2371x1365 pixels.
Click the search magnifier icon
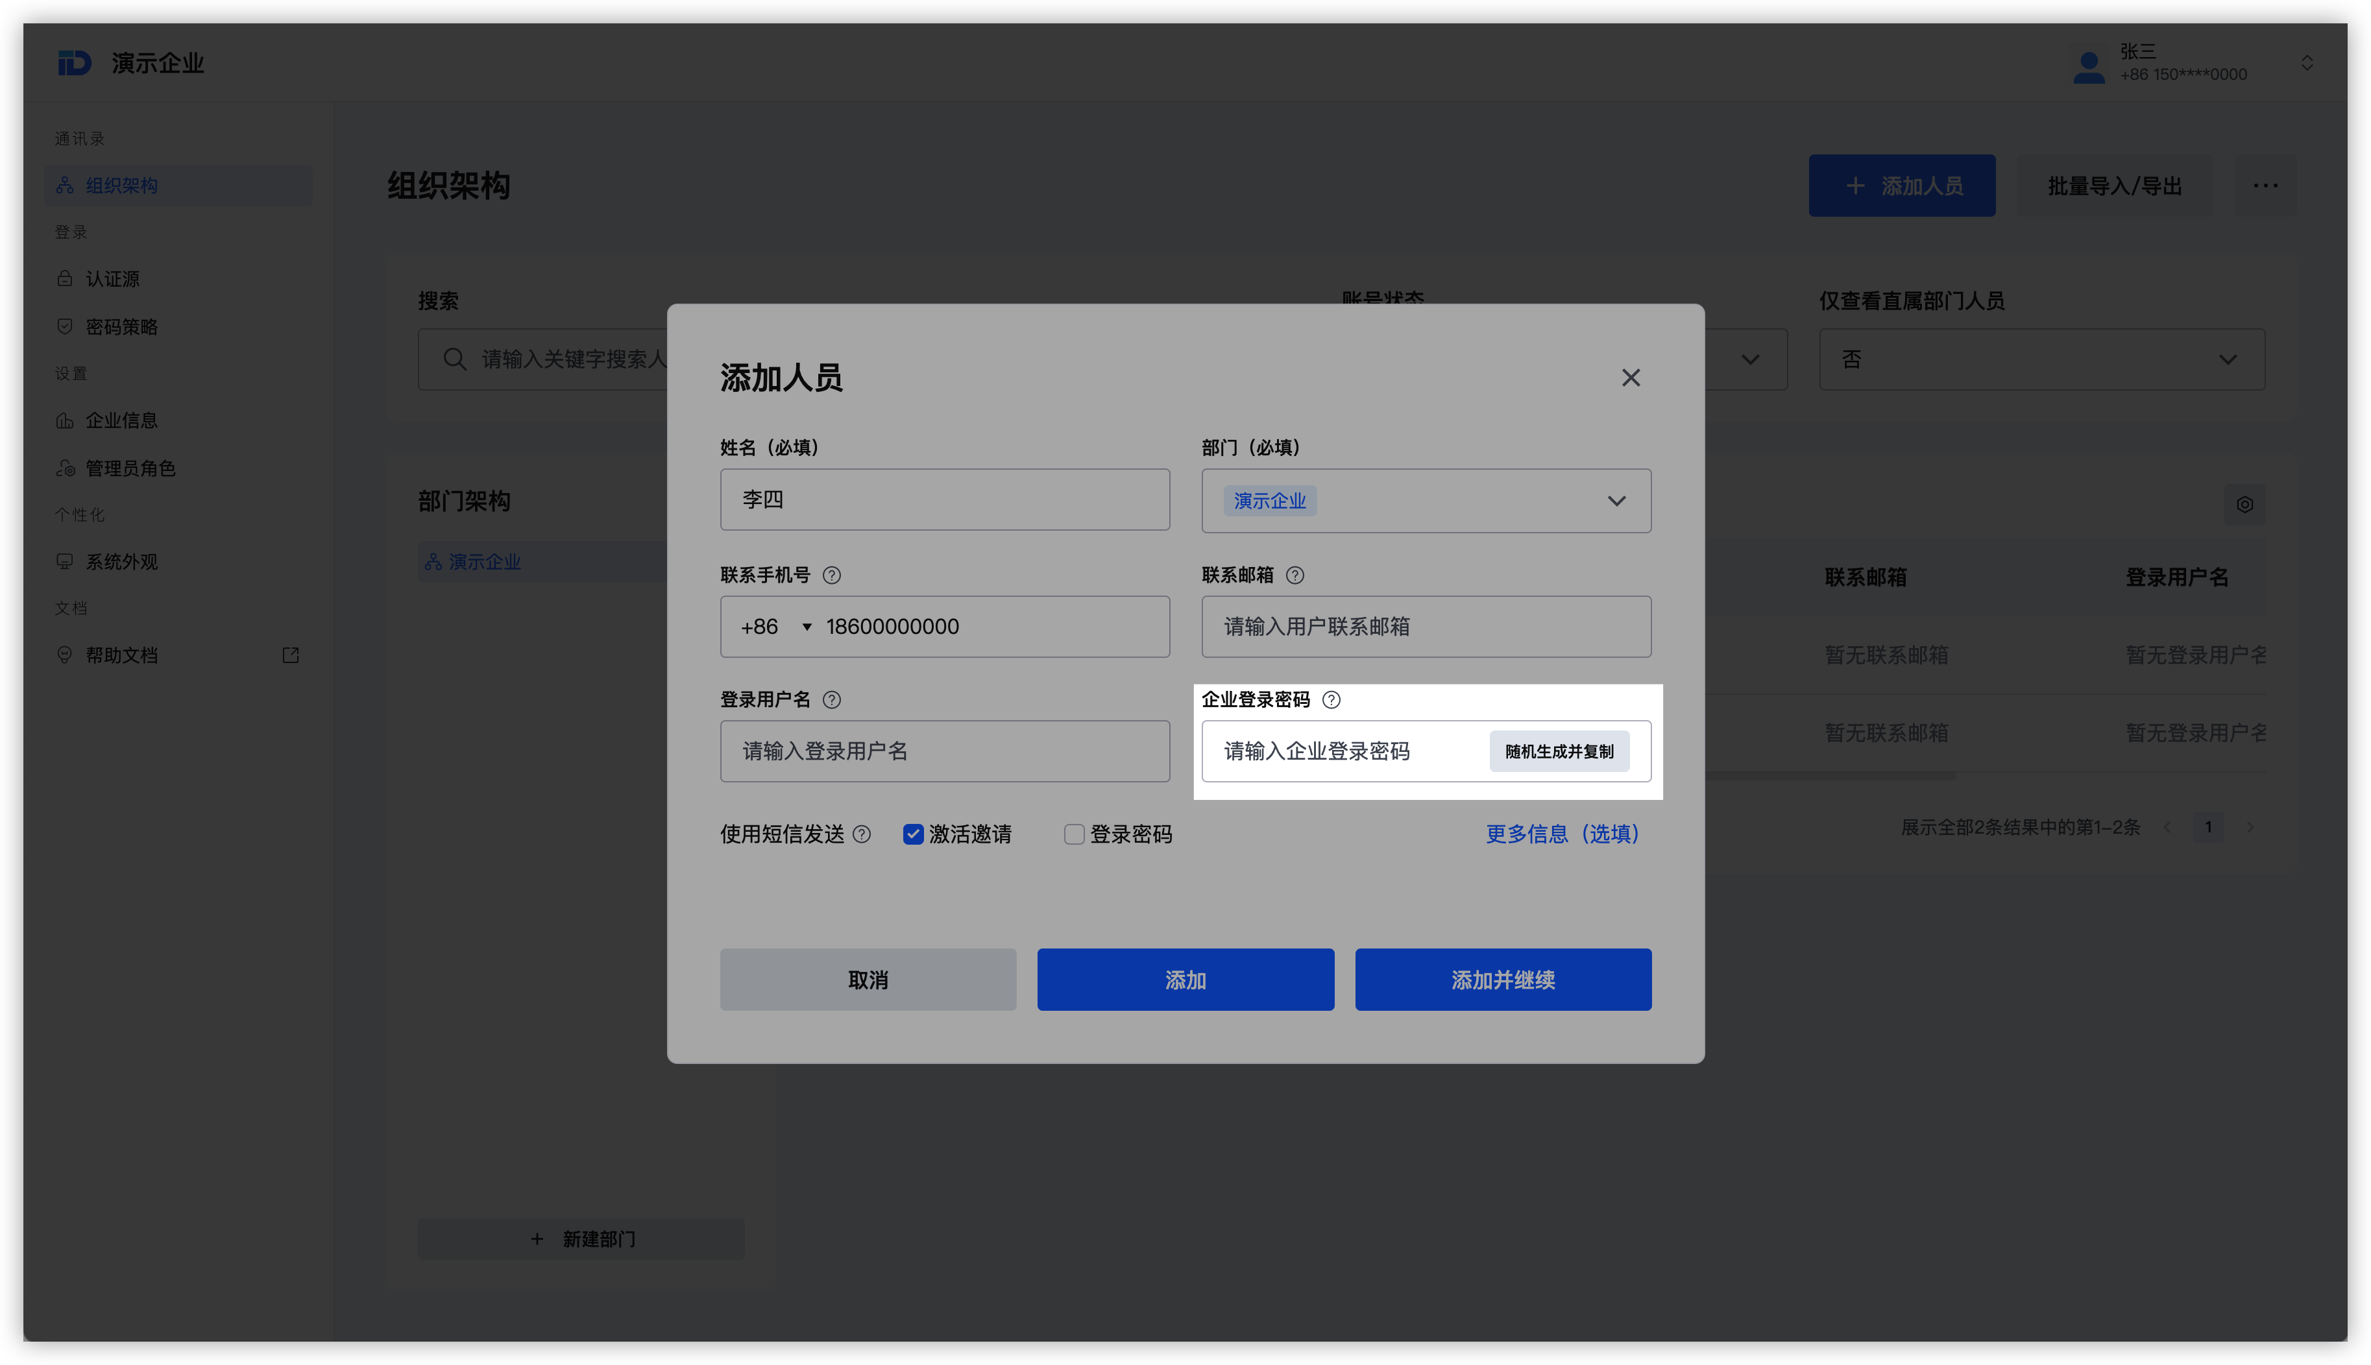(x=455, y=359)
